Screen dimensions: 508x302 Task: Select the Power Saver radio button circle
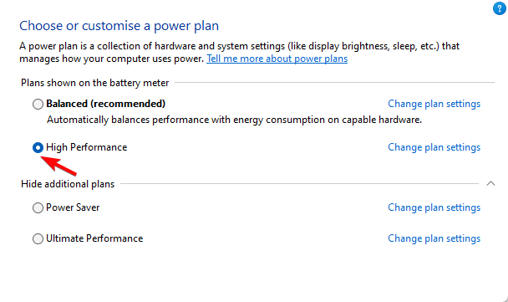(38, 208)
